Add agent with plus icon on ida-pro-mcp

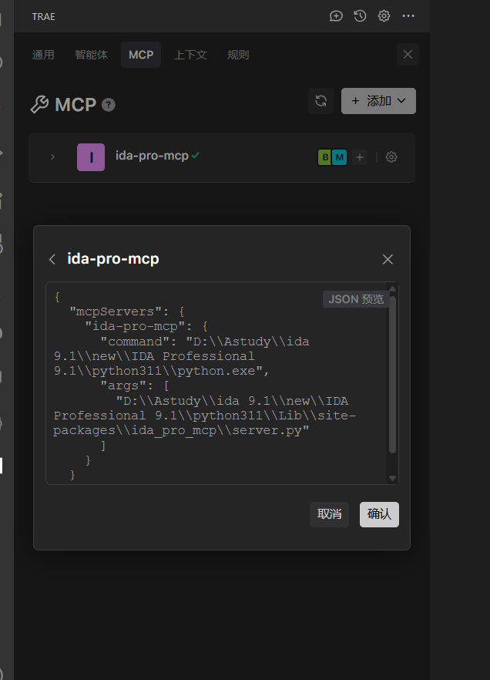(x=360, y=157)
